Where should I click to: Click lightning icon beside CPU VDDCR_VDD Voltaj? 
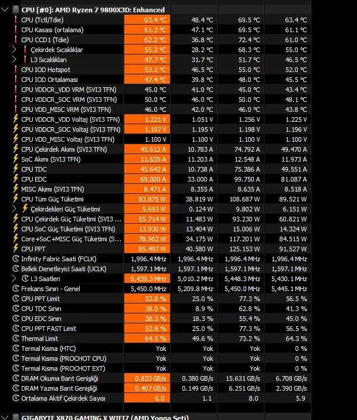pyautogui.click(x=16, y=119)
